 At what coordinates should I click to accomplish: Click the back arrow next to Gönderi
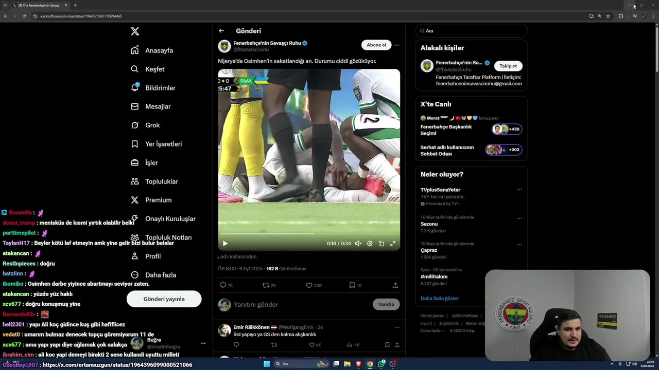click(221, 31)
